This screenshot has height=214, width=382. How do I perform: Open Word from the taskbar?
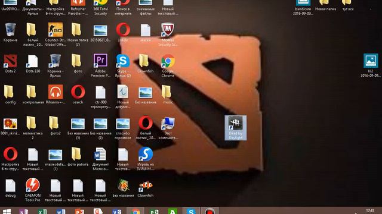pyautogui.click(x=61, y=211)
